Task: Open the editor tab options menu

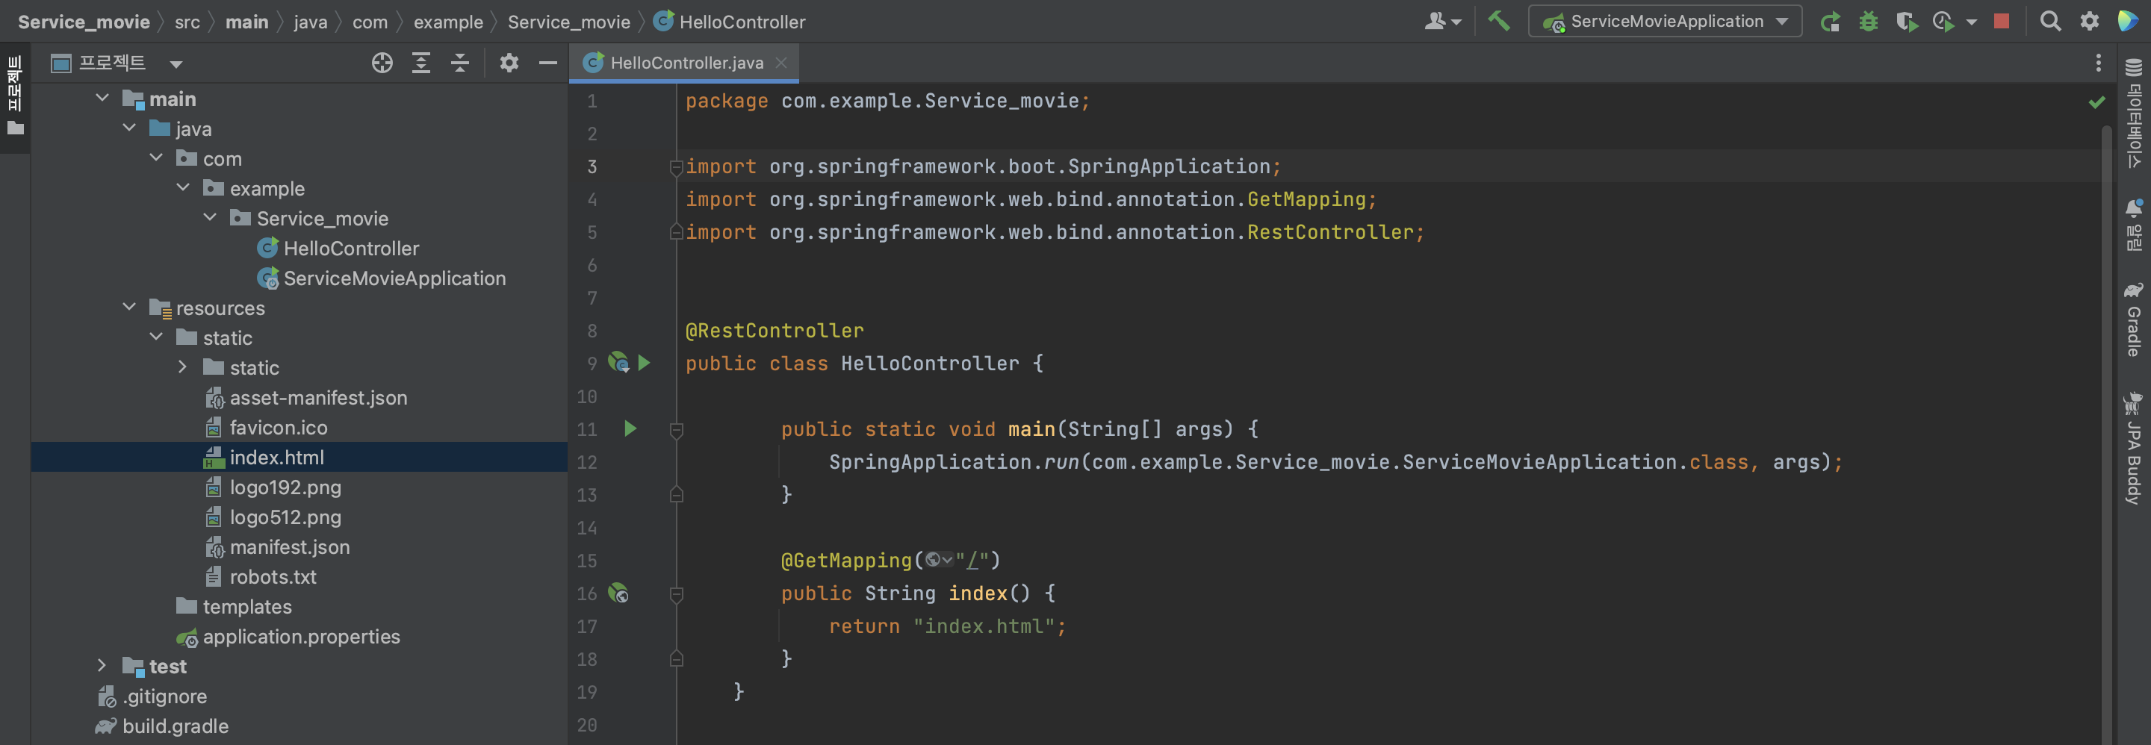Action: [x=2099, y=63]
